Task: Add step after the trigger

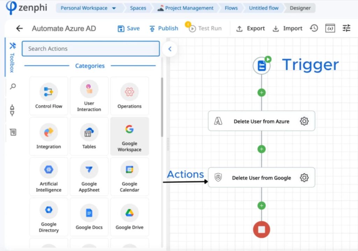Action: coord(262,93)
